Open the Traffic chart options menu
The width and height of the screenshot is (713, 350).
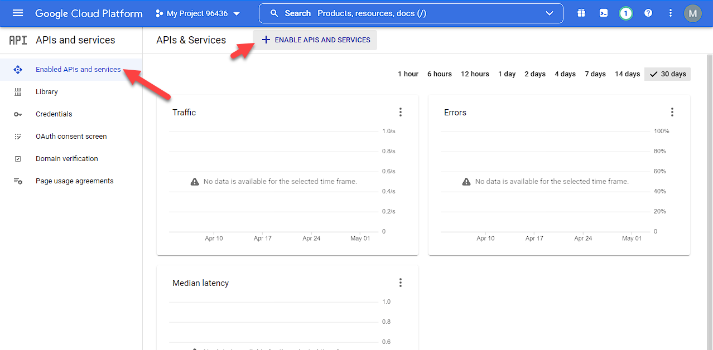coord(401,112)
